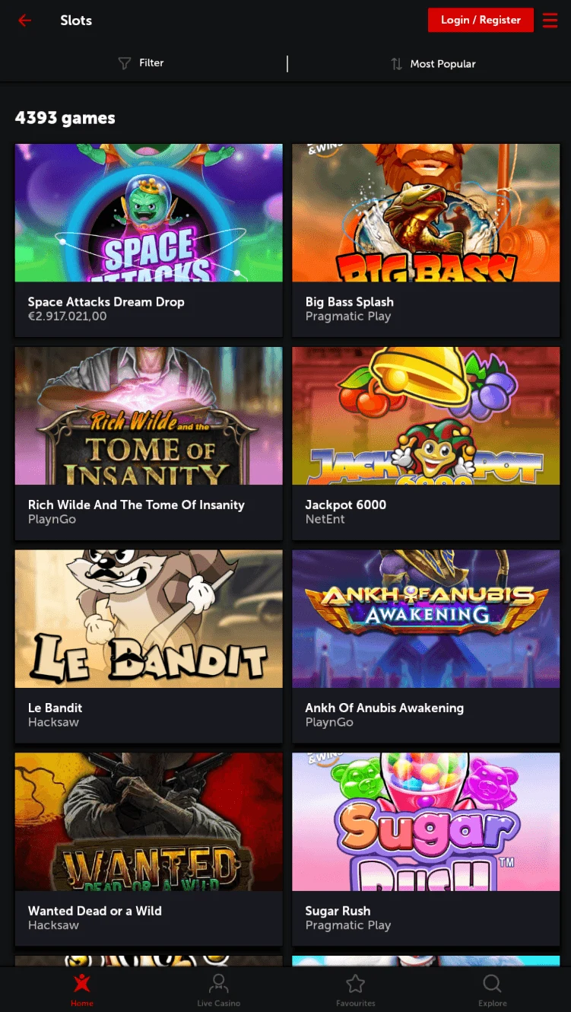The width and height of the screenshot is (571, 1012).
Task: Select Rich Wilde Tome of Insanity artwork
Action: (149, 416)
